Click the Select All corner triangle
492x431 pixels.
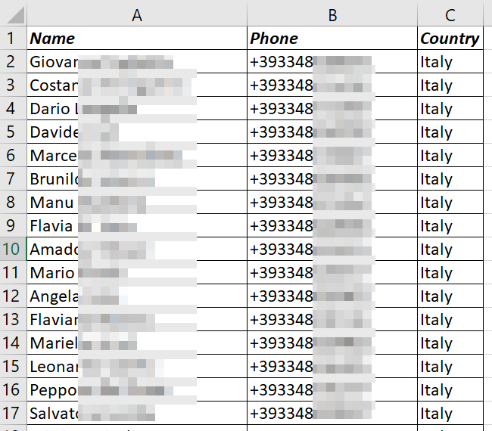13,14
